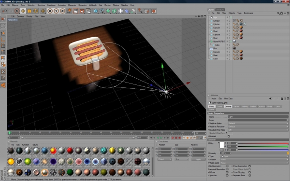Image resolution: width=290 pixels, height=181 pixels.
Task: Open the Tags menu in Objects panel
Action: 240,13
